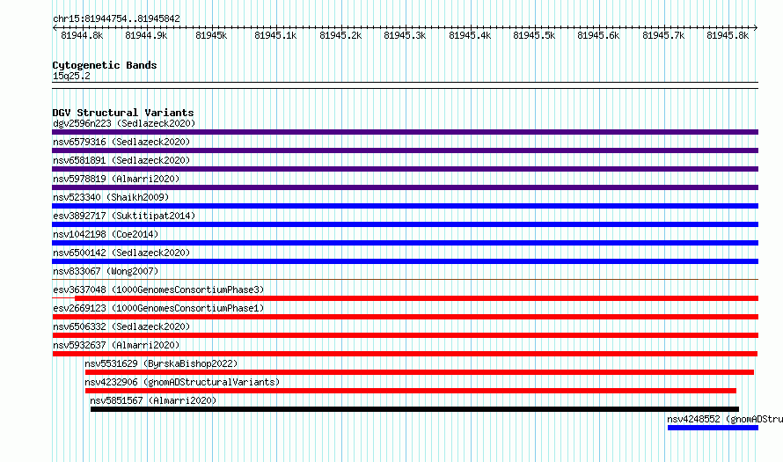Select the blue bar under esv3892717
The width and height of the screenshot is (783, 462).
pyautogui.click(x=405, y=224)
